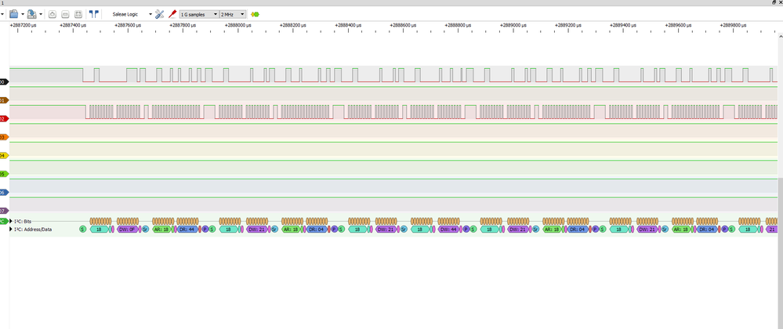Click the green I²C decoder trace label
Viewport: 783px width, 329px height.
[x=3, y=221]
